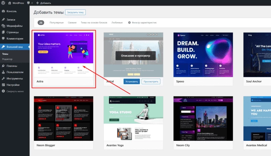This screenshot has width=271, height=156.
Task: Click the theme count badge 26
Action: point(41,23)
